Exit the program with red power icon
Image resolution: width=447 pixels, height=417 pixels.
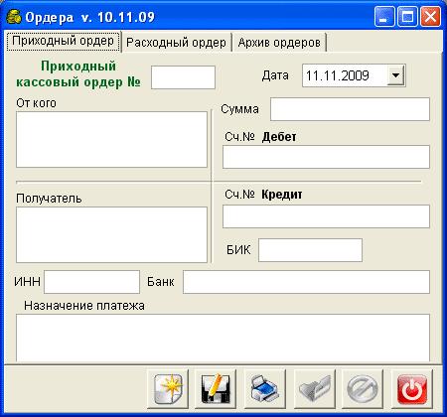[411, 389]
